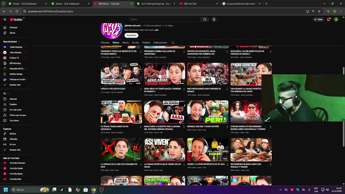Open options for LA CIUDAD SECRETA BAJO TIERRA video
The image size is (345, 194).
(x=184, y=164)
